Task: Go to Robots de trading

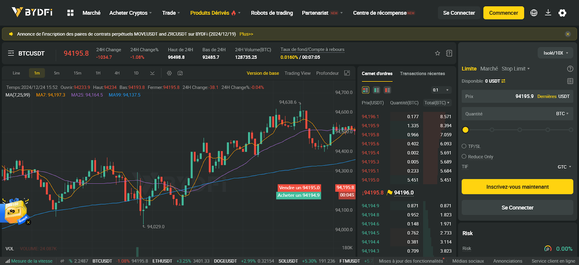Action: [272, 13]
